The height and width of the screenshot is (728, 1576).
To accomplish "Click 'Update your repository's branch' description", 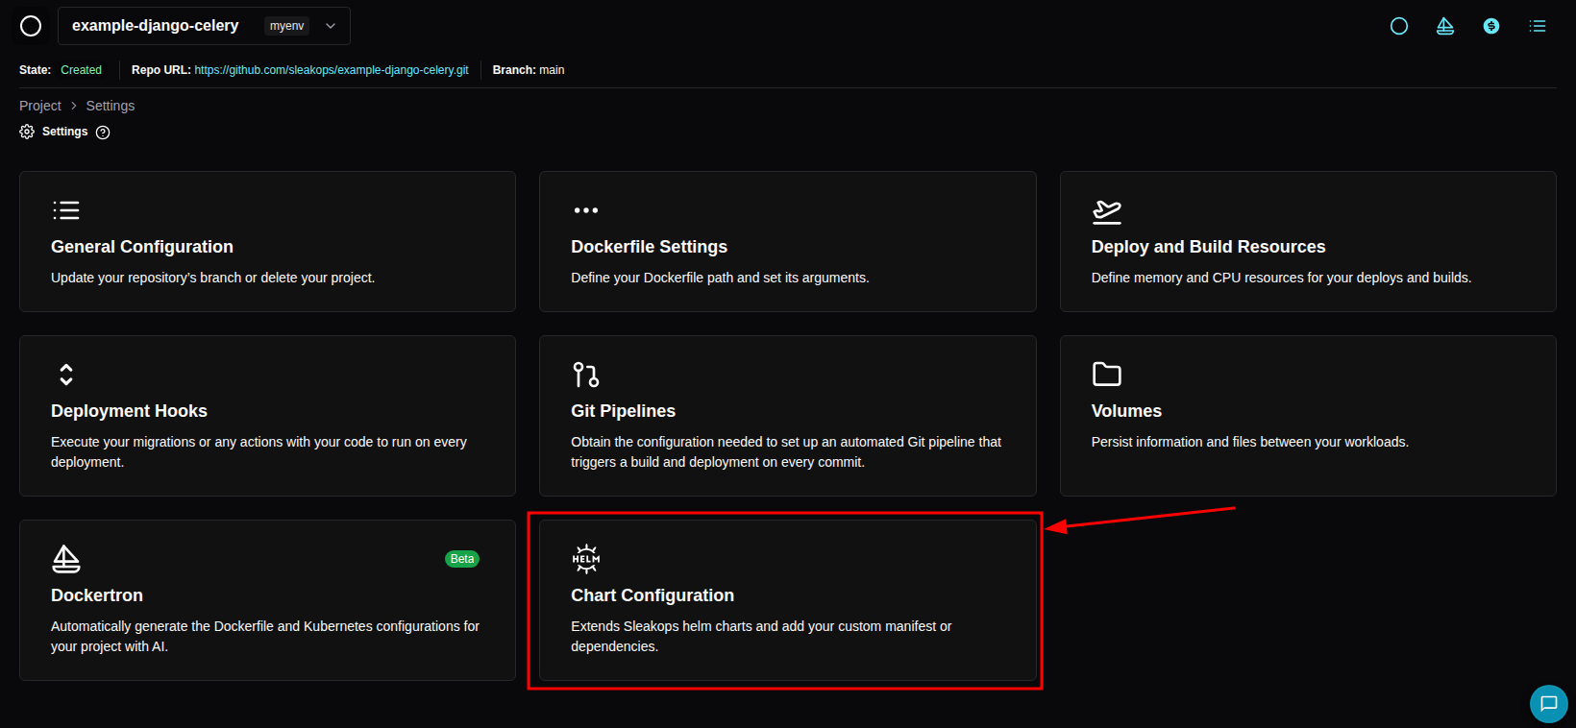I will point(212,278).
